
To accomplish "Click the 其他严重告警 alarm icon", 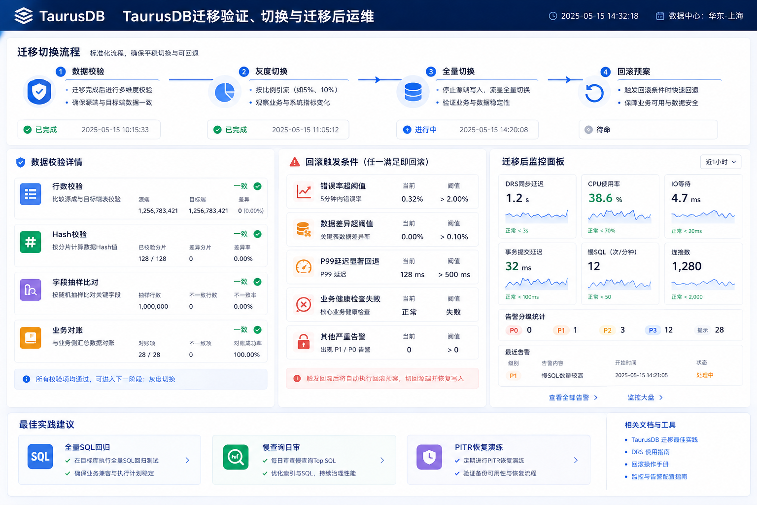I will (x=304, y=342).
